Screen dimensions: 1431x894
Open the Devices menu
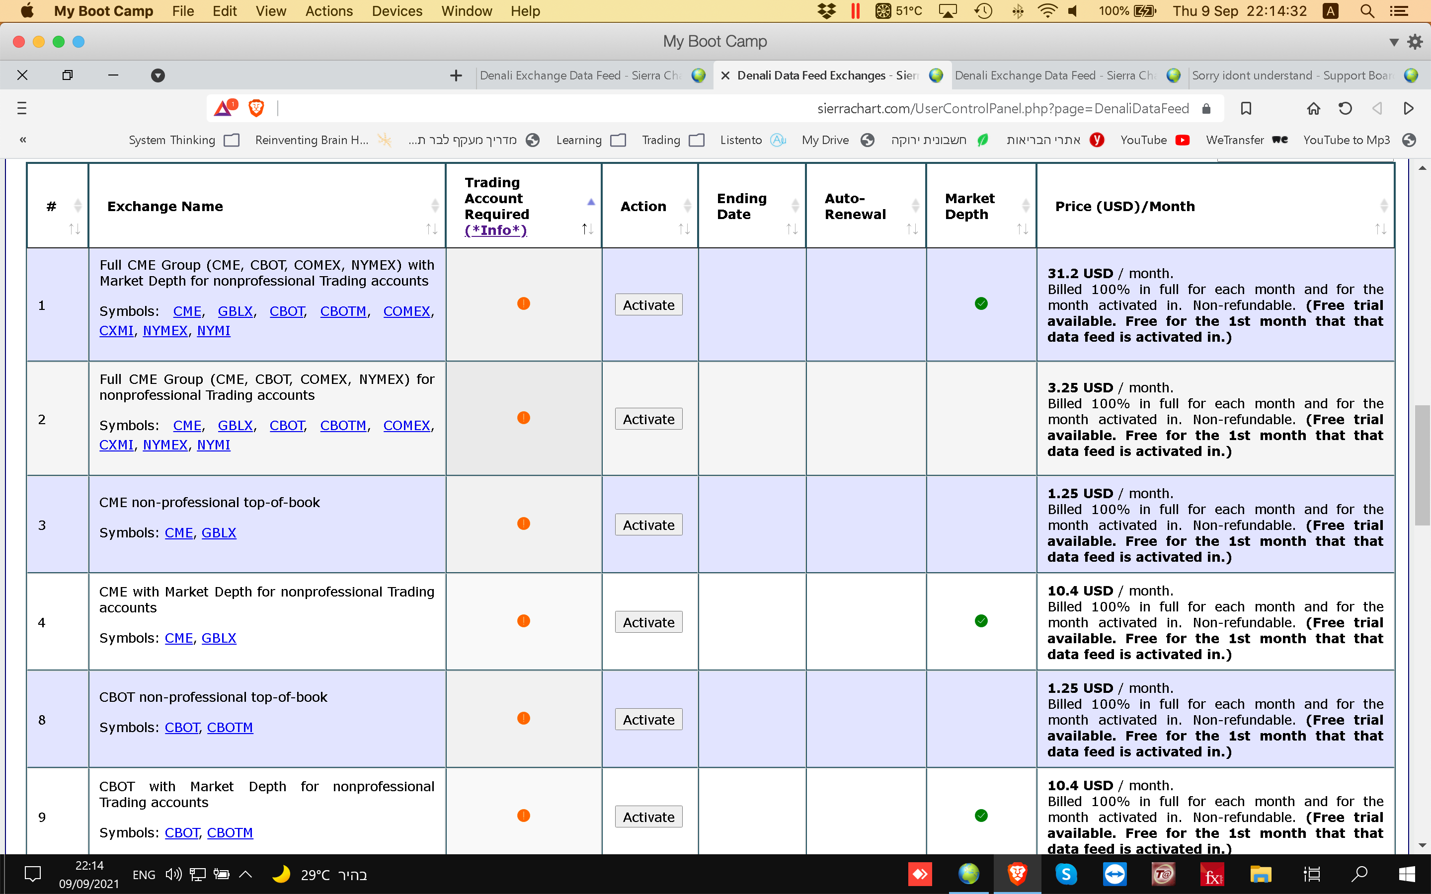[x=397, y=11]
